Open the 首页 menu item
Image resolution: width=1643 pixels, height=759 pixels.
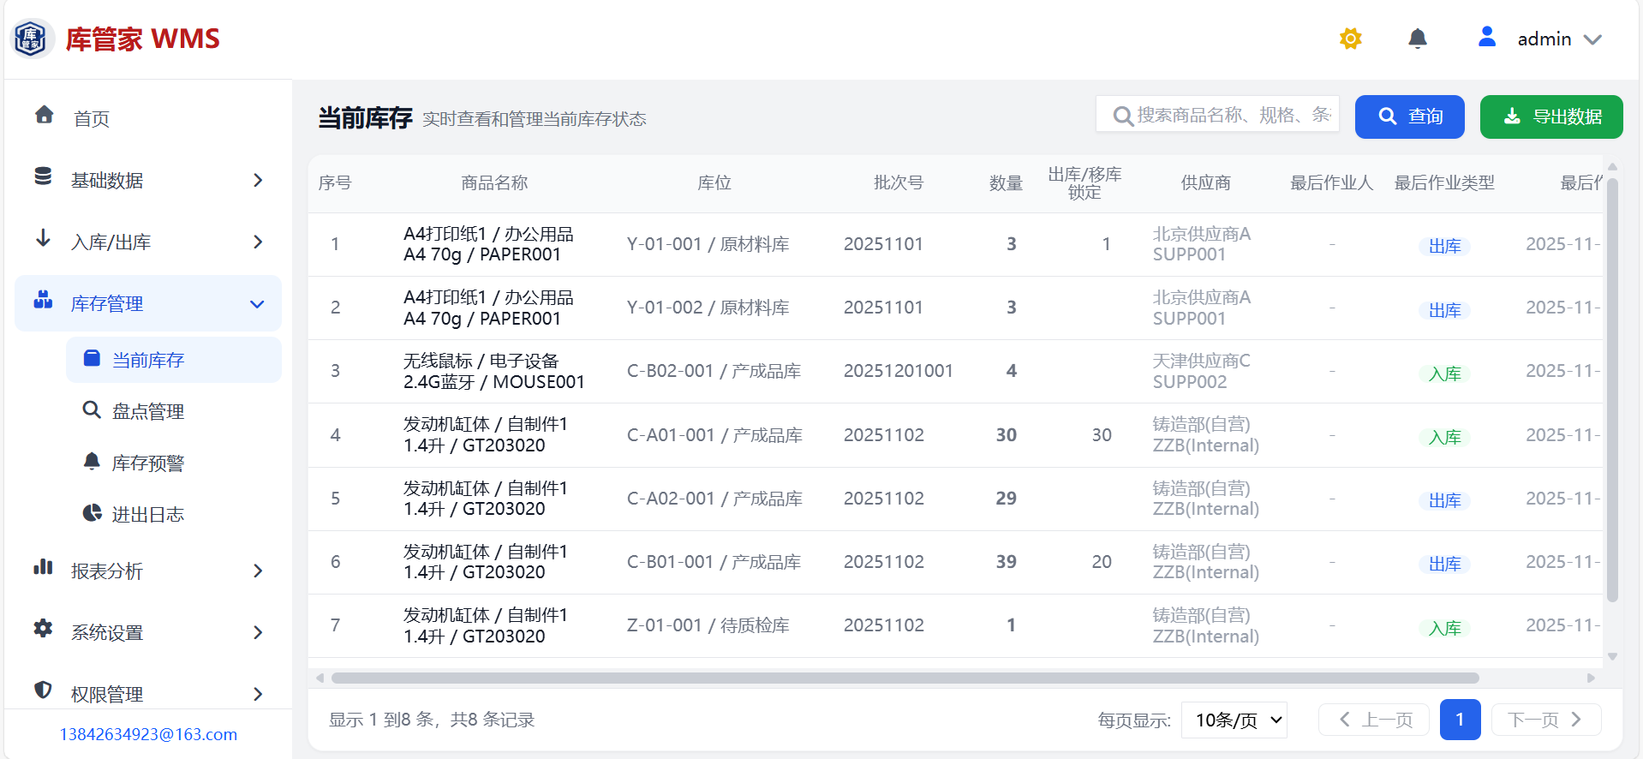pos(148,118)
